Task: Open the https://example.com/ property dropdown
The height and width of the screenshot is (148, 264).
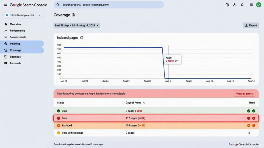Action: click(23, 15)
